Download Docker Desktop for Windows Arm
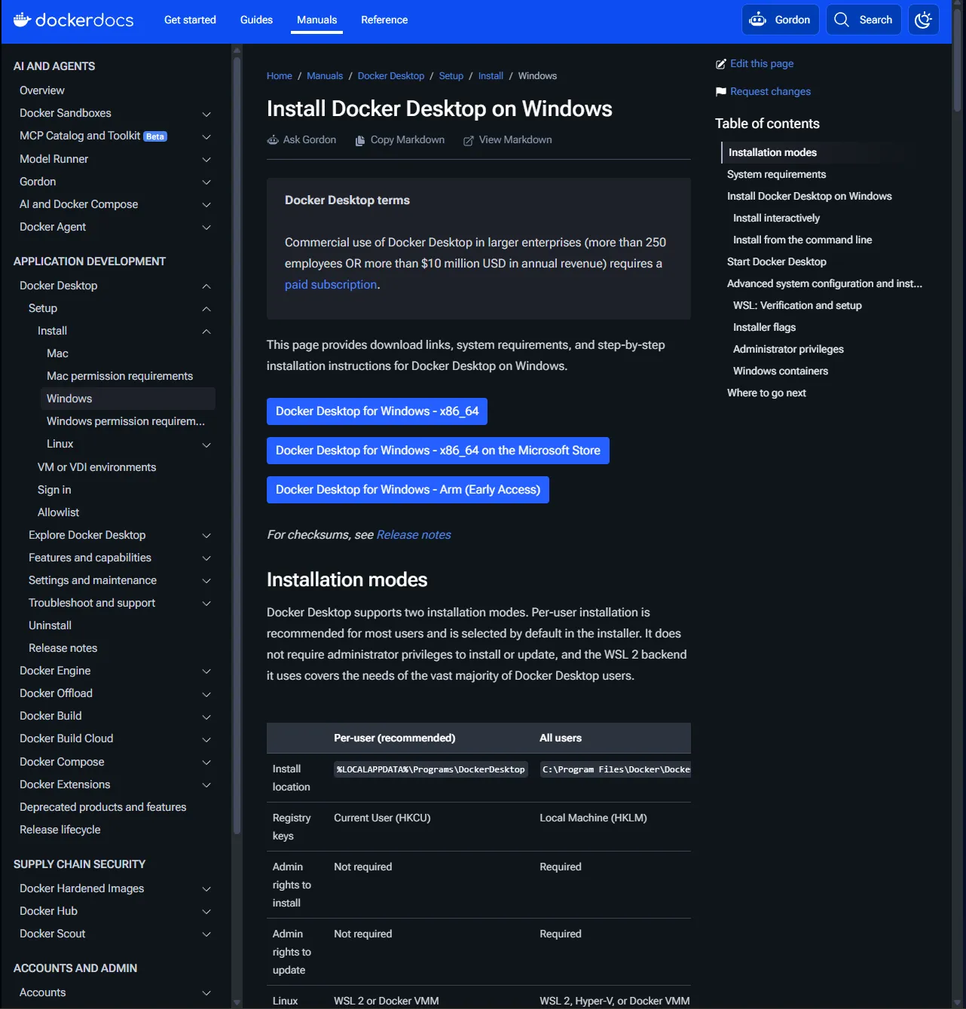Image resolution: width=966 pixels, height=1009 pixels. pos(408,490)
